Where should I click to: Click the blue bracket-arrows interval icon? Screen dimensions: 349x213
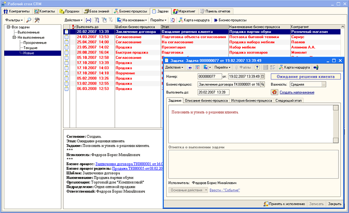click(x=89, y=20)
